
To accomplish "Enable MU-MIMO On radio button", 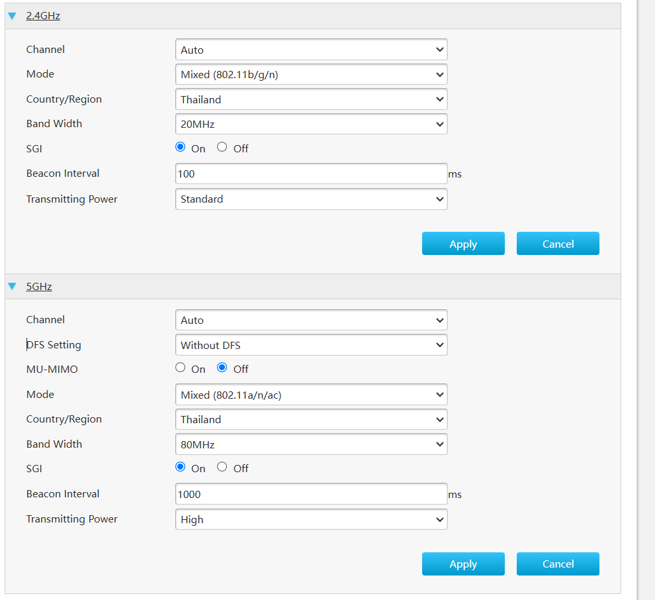I will click(181, 368).
